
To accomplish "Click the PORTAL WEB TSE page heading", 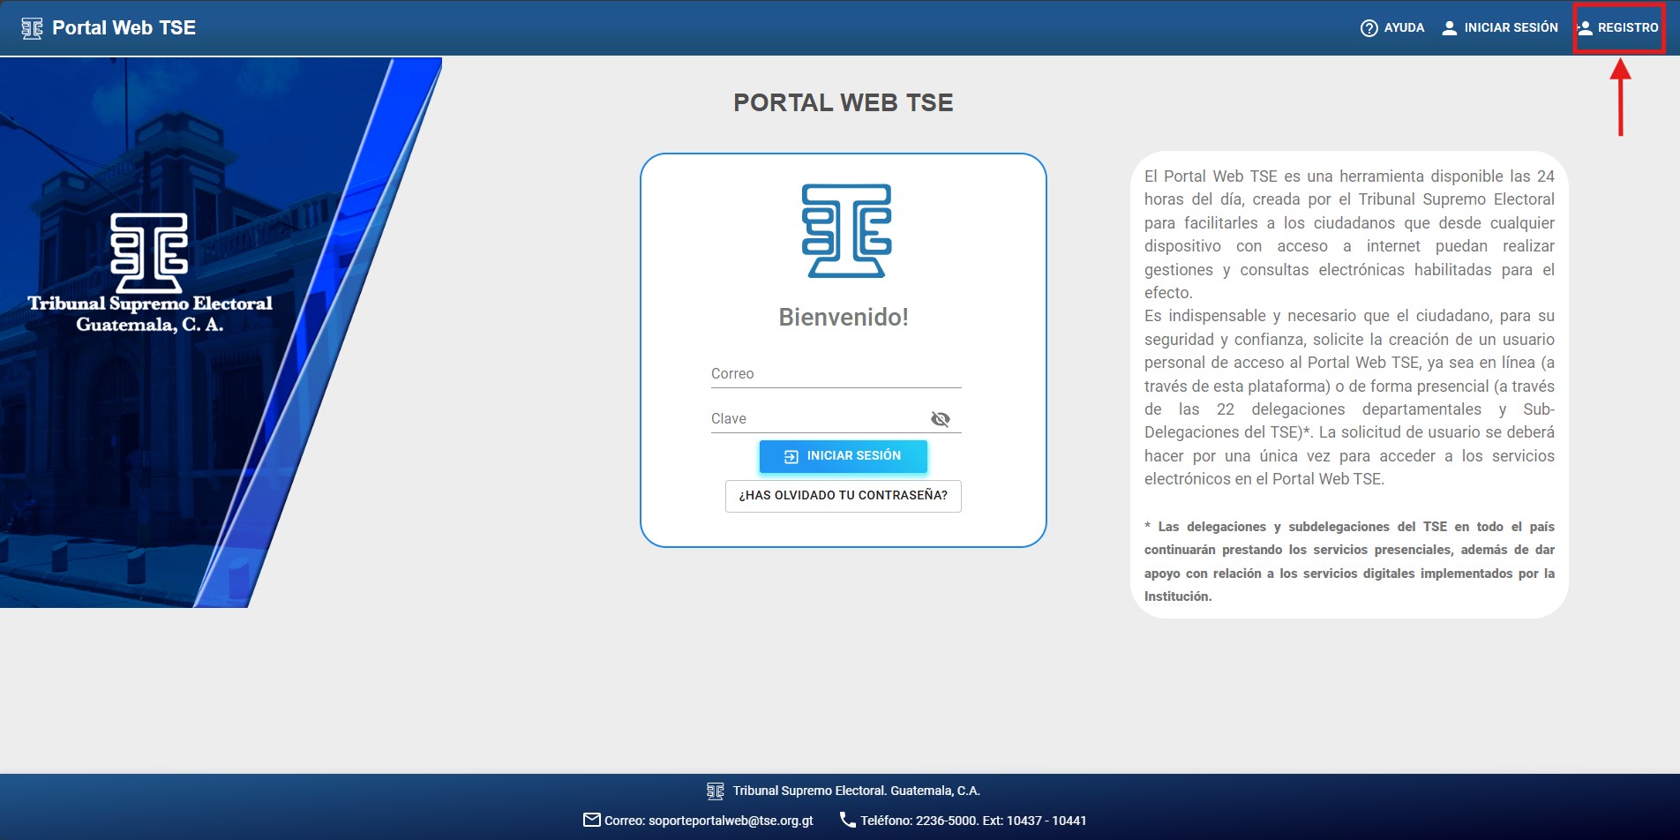I will (x=843, y=103).
